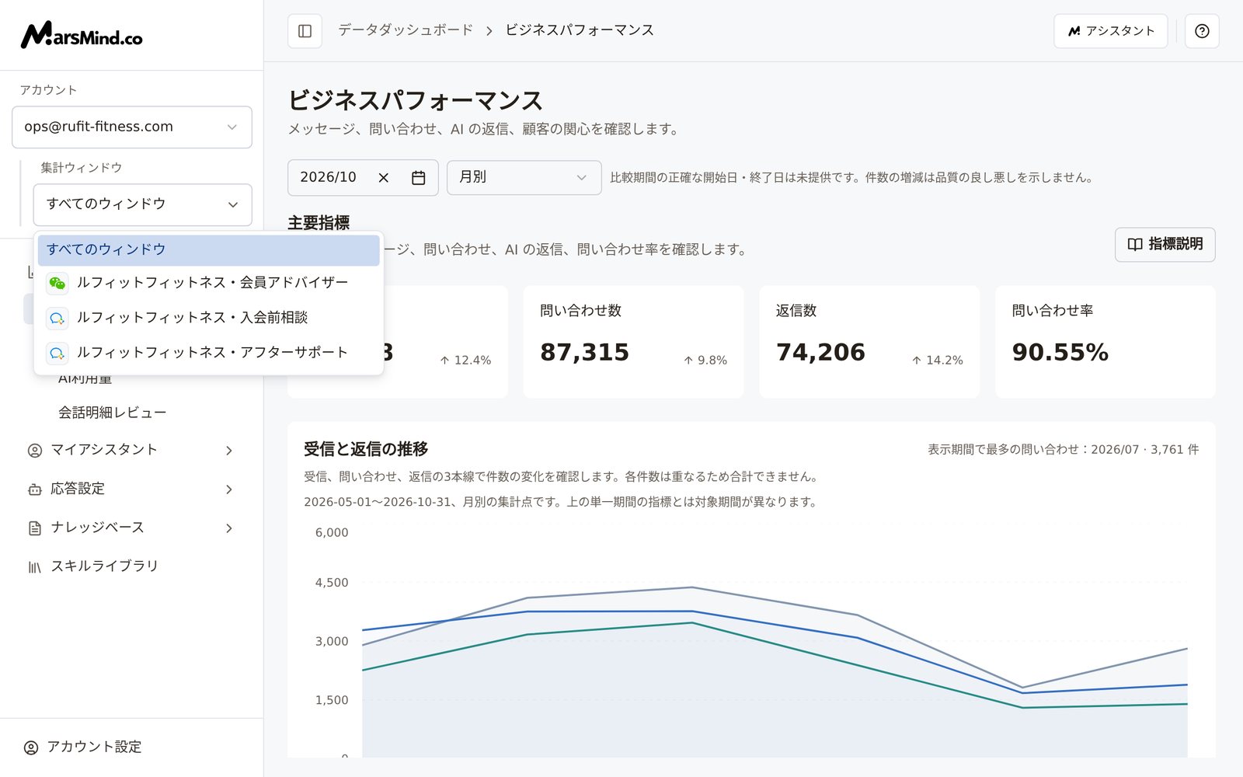
Task: Click the 12.4% increase indicator
Action: click(x=465, y=361)
